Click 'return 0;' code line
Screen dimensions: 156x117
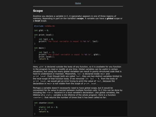pyautogui.click(x=44, y=59)
